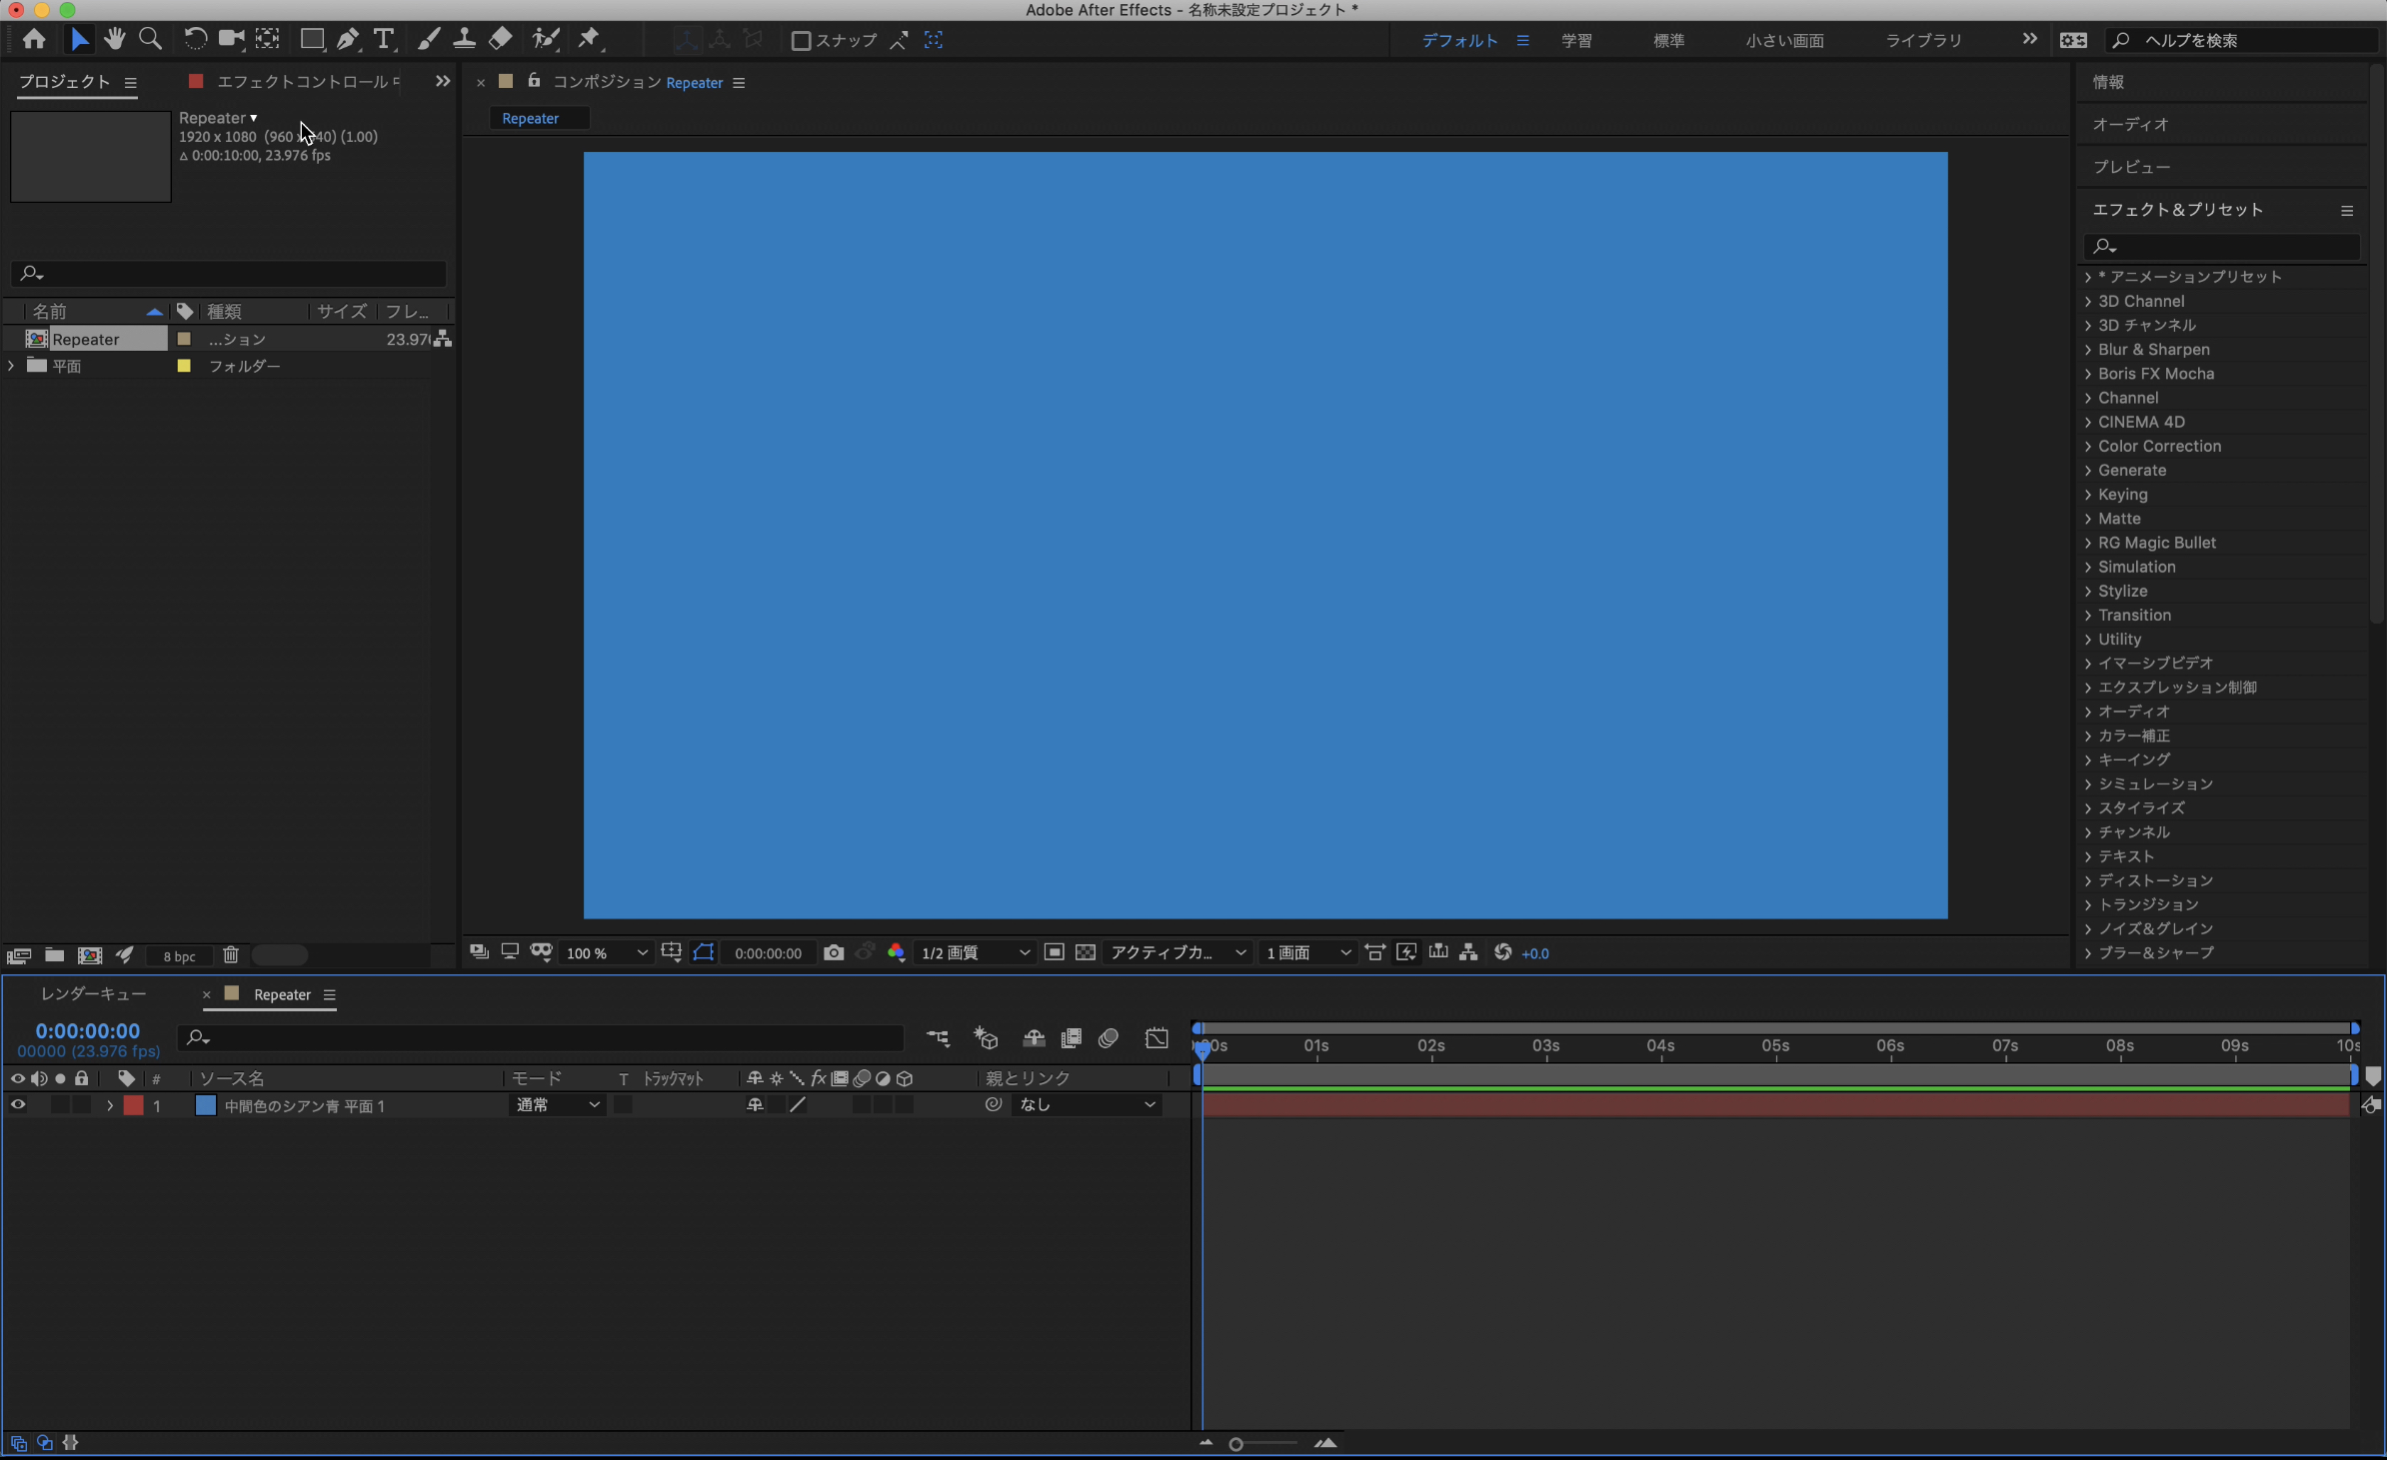Select the Pen tool in toolbar
The image size is (2387, 1460).
[x=347, y=40]
